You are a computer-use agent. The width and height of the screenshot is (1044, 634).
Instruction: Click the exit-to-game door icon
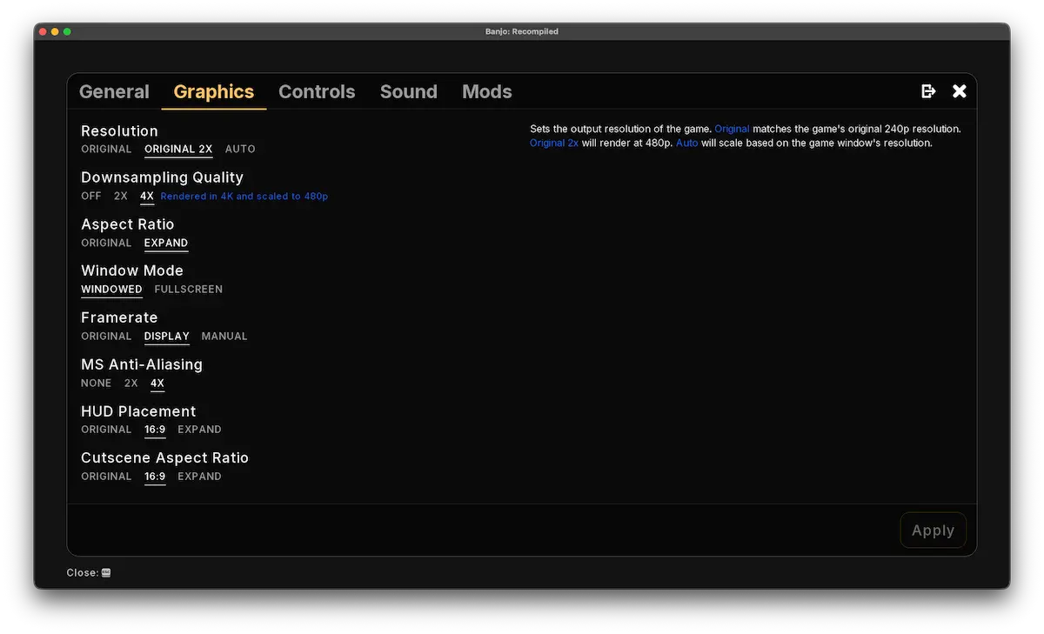tap(927, 90)
